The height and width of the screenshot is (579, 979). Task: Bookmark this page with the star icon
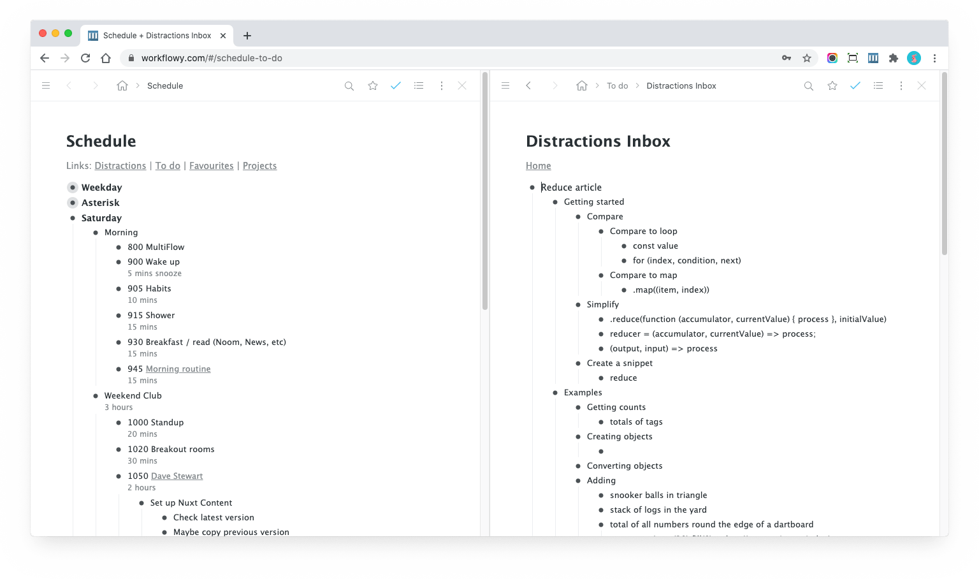(807, 58)
